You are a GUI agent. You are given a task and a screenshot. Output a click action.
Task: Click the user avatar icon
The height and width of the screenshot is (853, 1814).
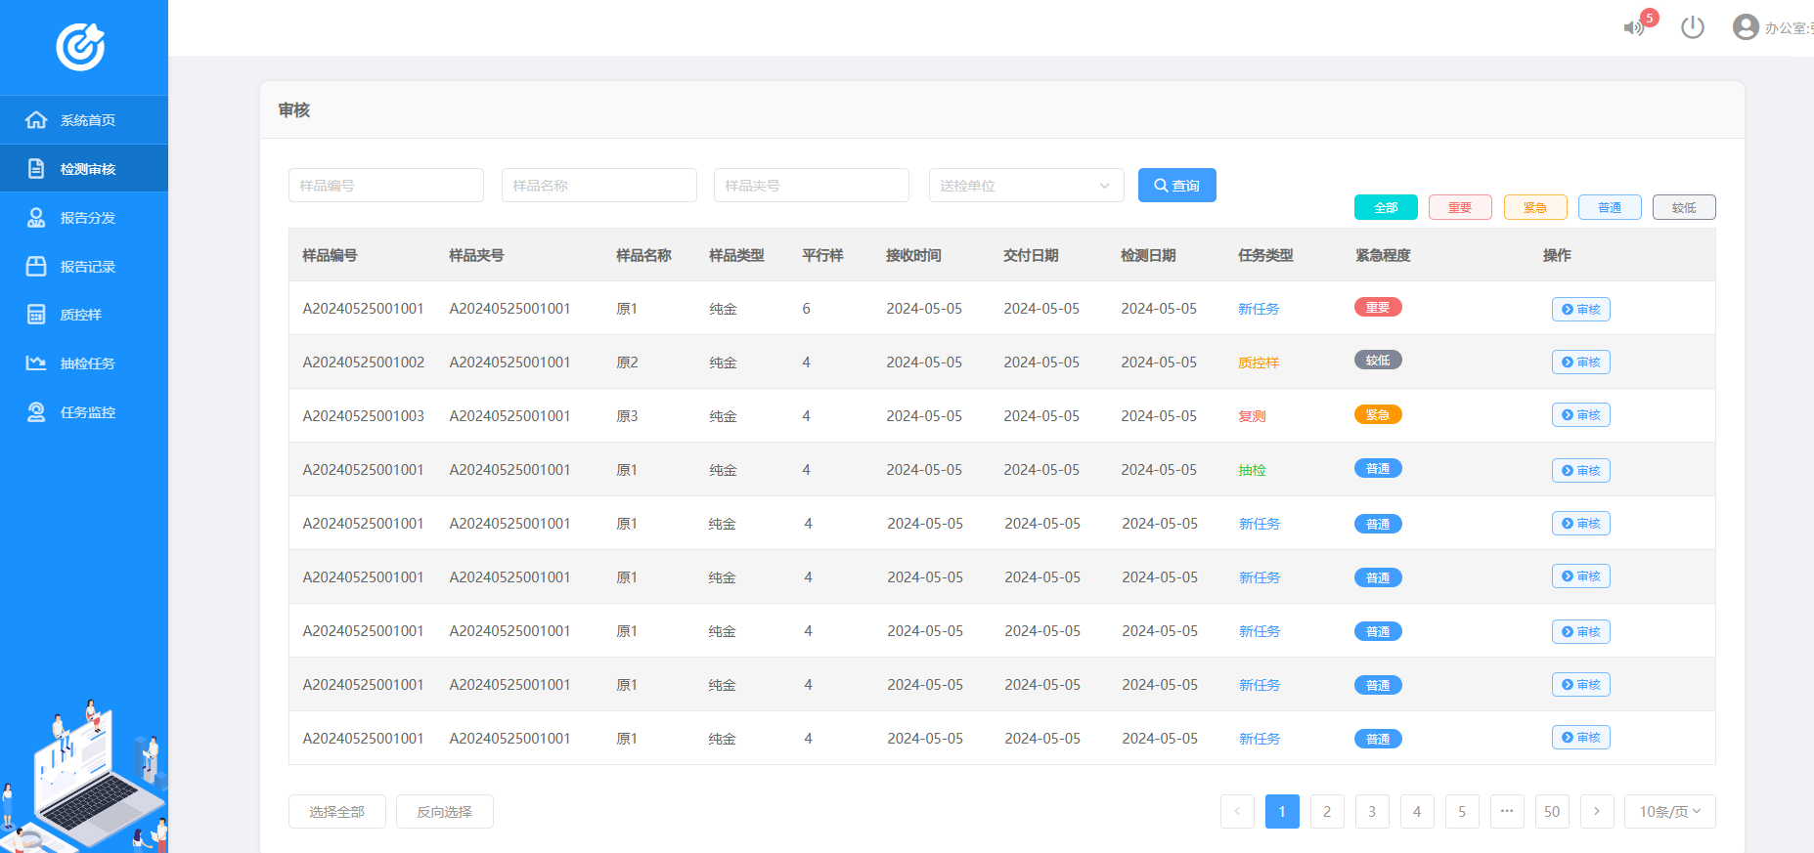pos(1746,26)
